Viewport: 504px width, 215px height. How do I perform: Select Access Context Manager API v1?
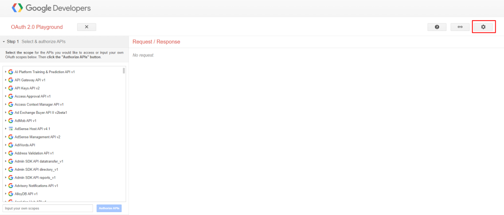pos(39,104)
